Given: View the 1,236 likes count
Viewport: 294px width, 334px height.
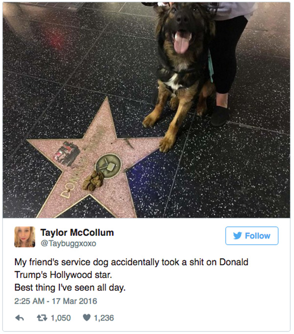Looking at the screenshot, I should [104, 318].
